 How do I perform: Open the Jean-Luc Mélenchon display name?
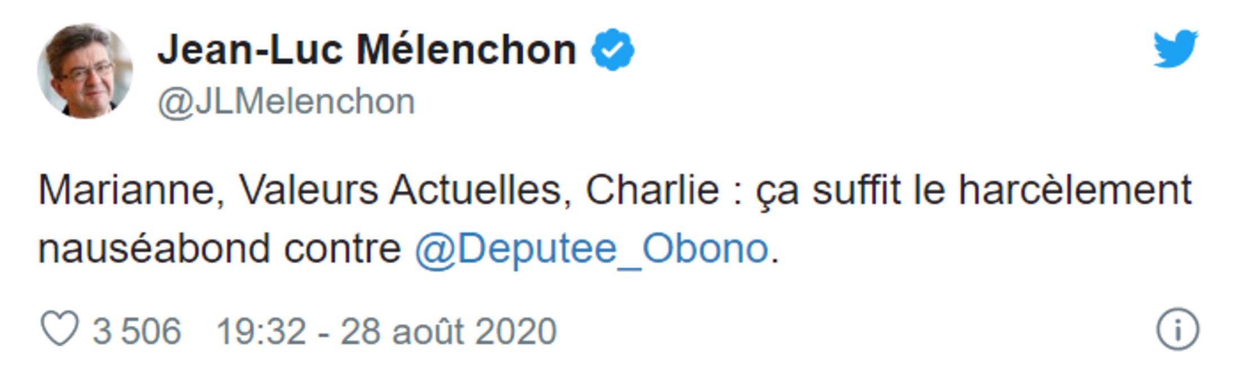[367, 50]
